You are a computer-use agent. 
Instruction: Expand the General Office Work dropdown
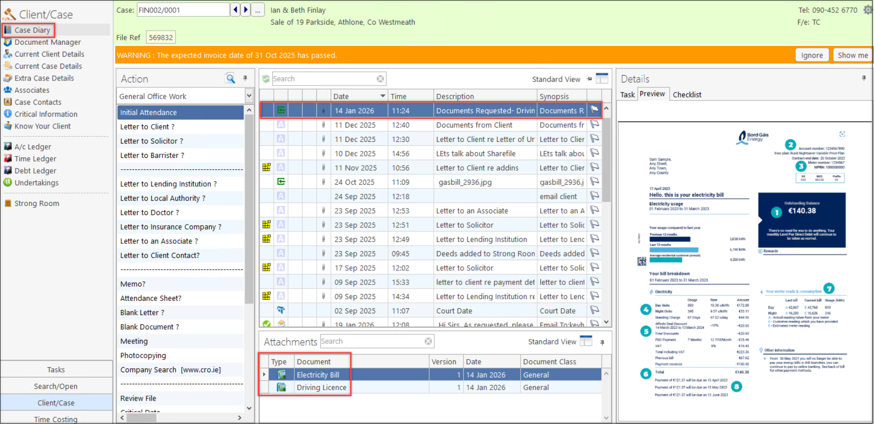pyautogui.click(x=249, y=96)
